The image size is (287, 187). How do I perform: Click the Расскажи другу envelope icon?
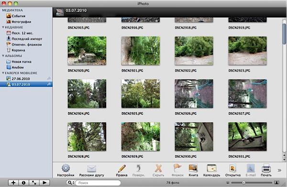[92, 169]
